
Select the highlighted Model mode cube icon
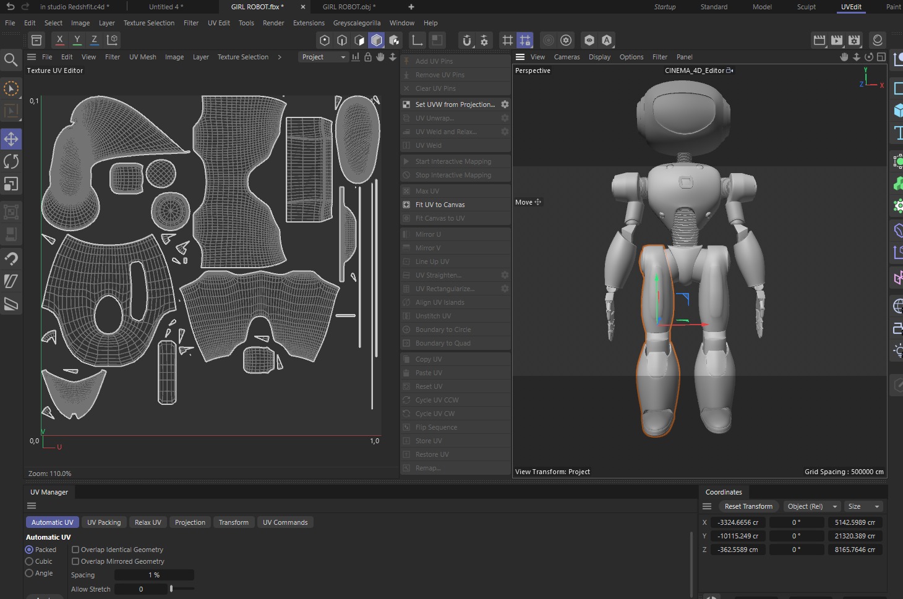point(377,40)
